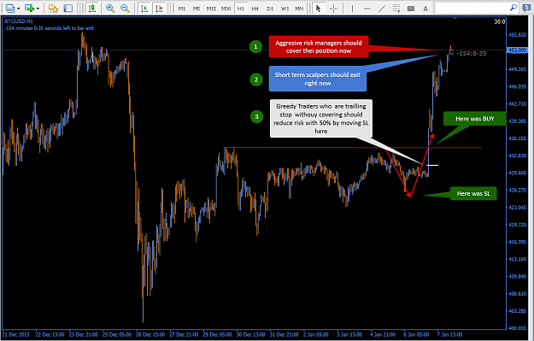Select the M5 timeframe
The height and width of the screenshot is (341, 534).
197,9
